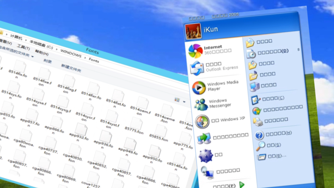
Task: Open the Printers and Faxes icon
Action: [x=258, y=122]
